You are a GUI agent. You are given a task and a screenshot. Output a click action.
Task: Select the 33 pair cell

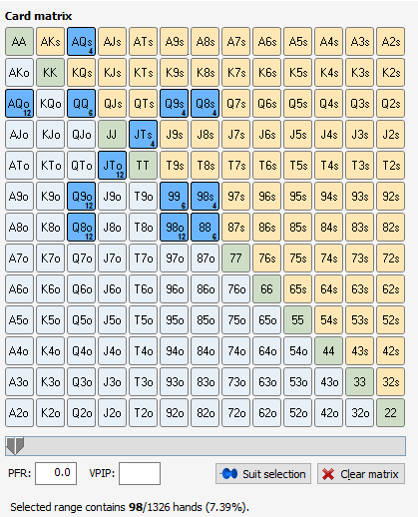(359, 382)
